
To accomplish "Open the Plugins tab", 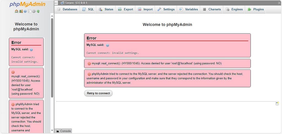I will point(256,9).
